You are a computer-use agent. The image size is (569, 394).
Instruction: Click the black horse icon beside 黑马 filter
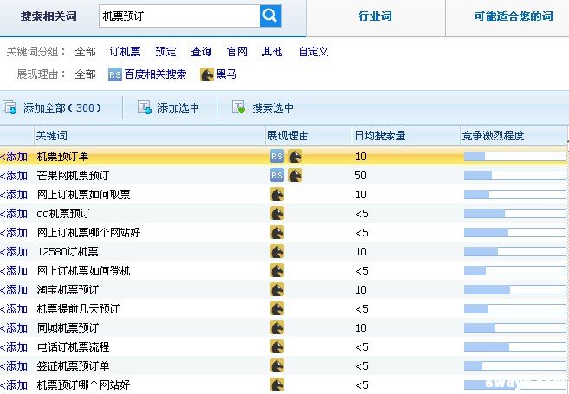pyautogui.click(x=207, y=74)
